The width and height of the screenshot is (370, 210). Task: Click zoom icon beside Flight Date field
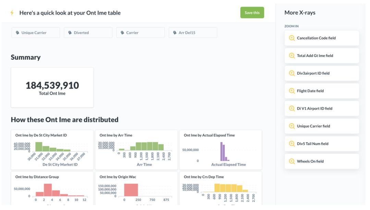click(x=292, y=91)
